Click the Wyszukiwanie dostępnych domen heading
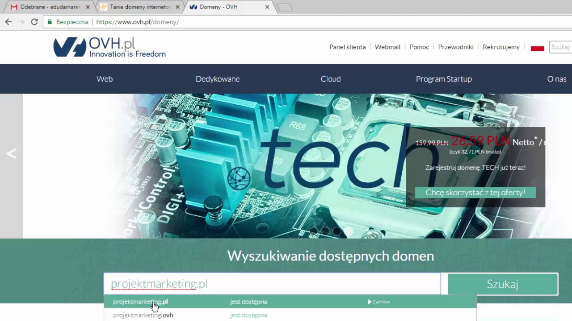 [x=331, y=256]
